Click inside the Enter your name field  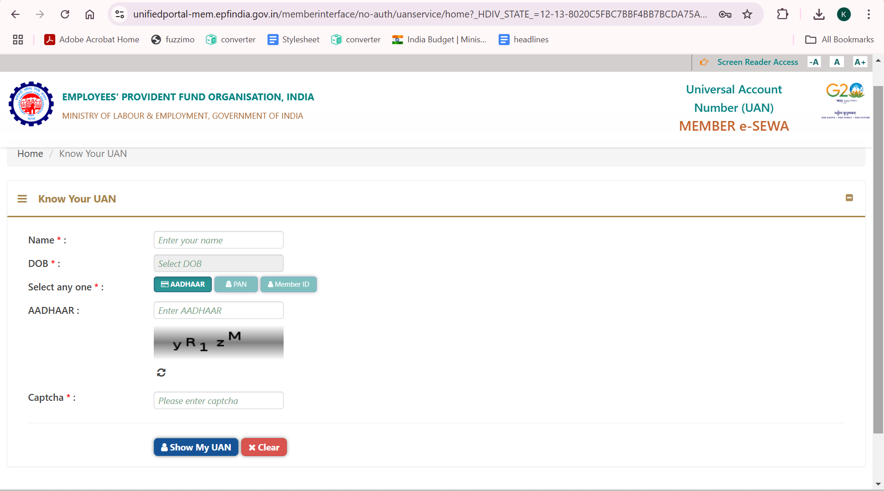pos(218,240)
